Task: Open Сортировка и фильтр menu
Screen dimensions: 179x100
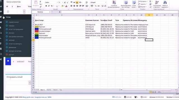Action: (157, 4)
